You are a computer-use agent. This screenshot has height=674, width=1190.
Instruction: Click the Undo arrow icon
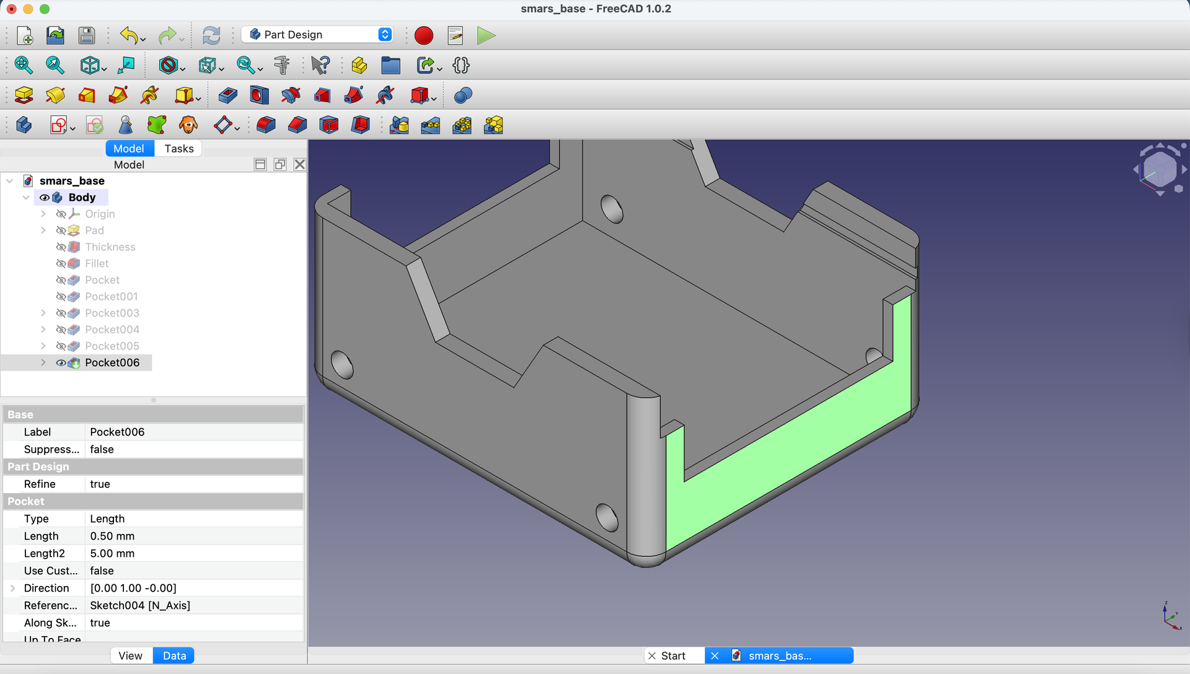click(129, 35)
